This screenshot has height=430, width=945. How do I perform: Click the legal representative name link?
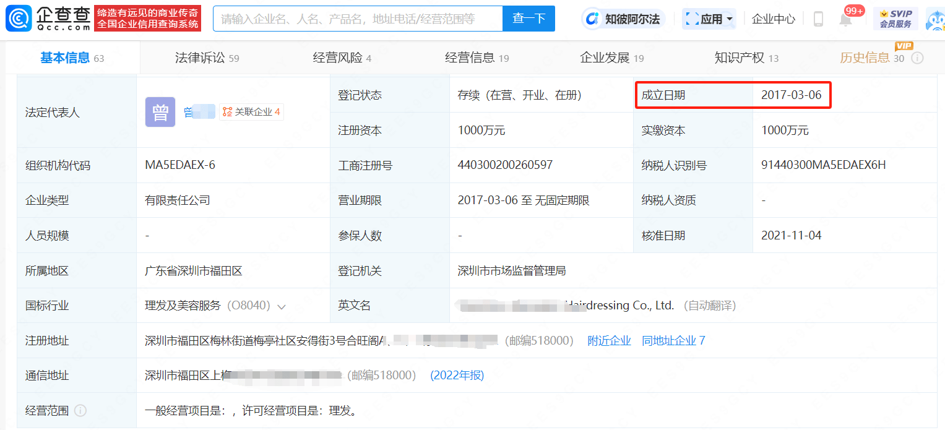tap(199, 112)
